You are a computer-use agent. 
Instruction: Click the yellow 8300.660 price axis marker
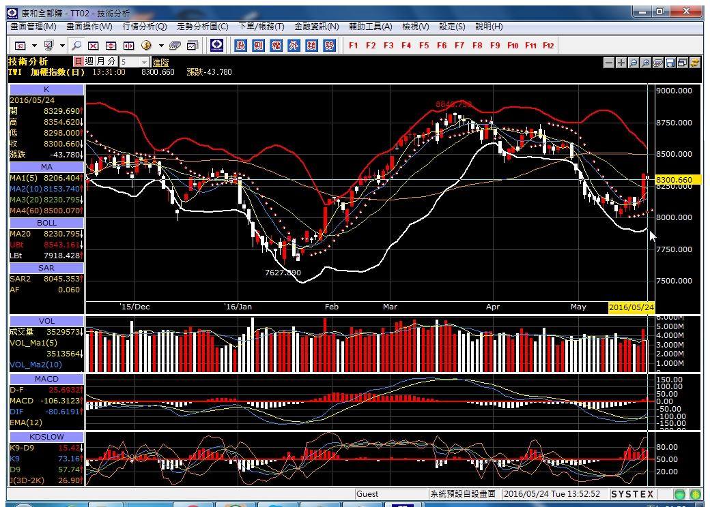(679, 180)
